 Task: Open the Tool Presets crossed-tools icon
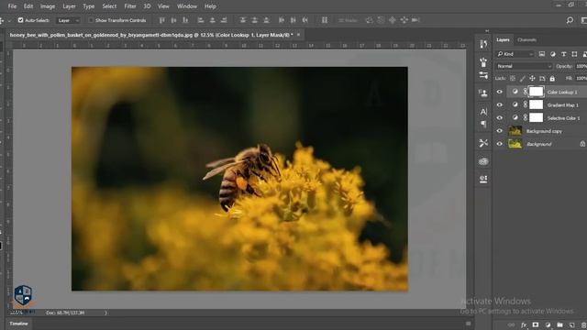pos(483,143)
